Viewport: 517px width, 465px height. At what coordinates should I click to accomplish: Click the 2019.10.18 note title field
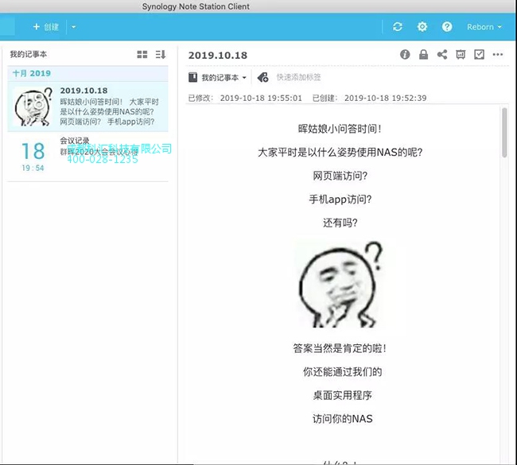click(218, 56)
